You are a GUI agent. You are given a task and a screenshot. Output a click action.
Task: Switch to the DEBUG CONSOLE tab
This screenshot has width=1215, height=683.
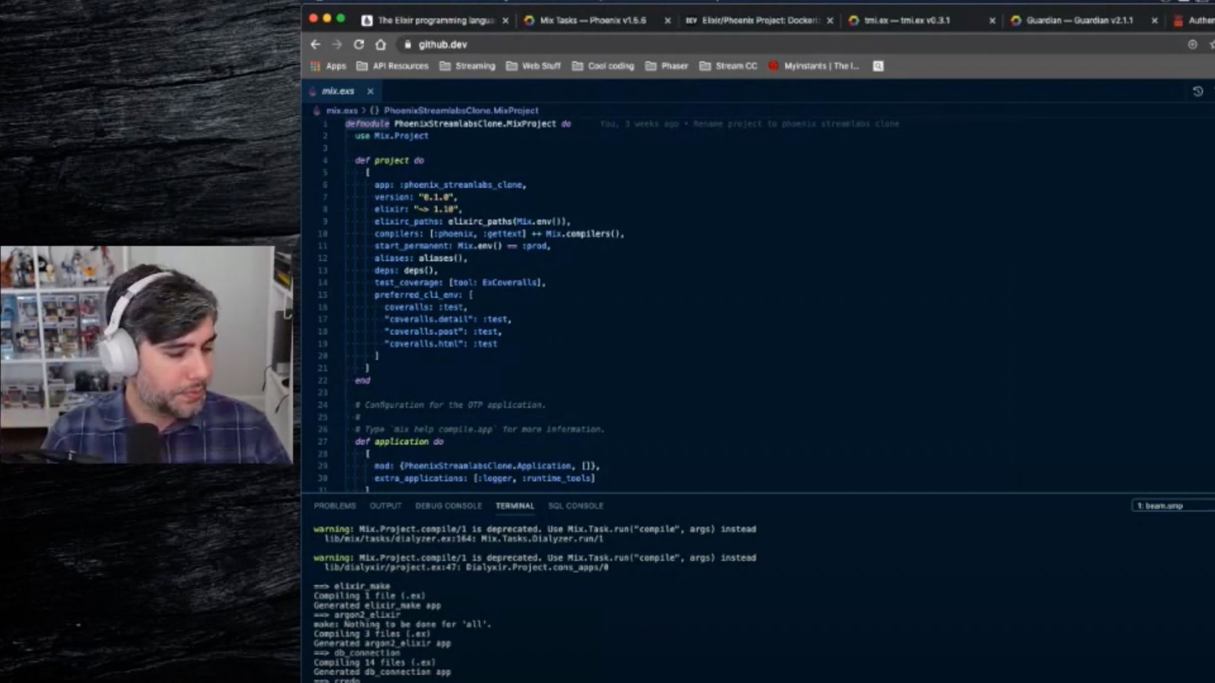[448, 506]
